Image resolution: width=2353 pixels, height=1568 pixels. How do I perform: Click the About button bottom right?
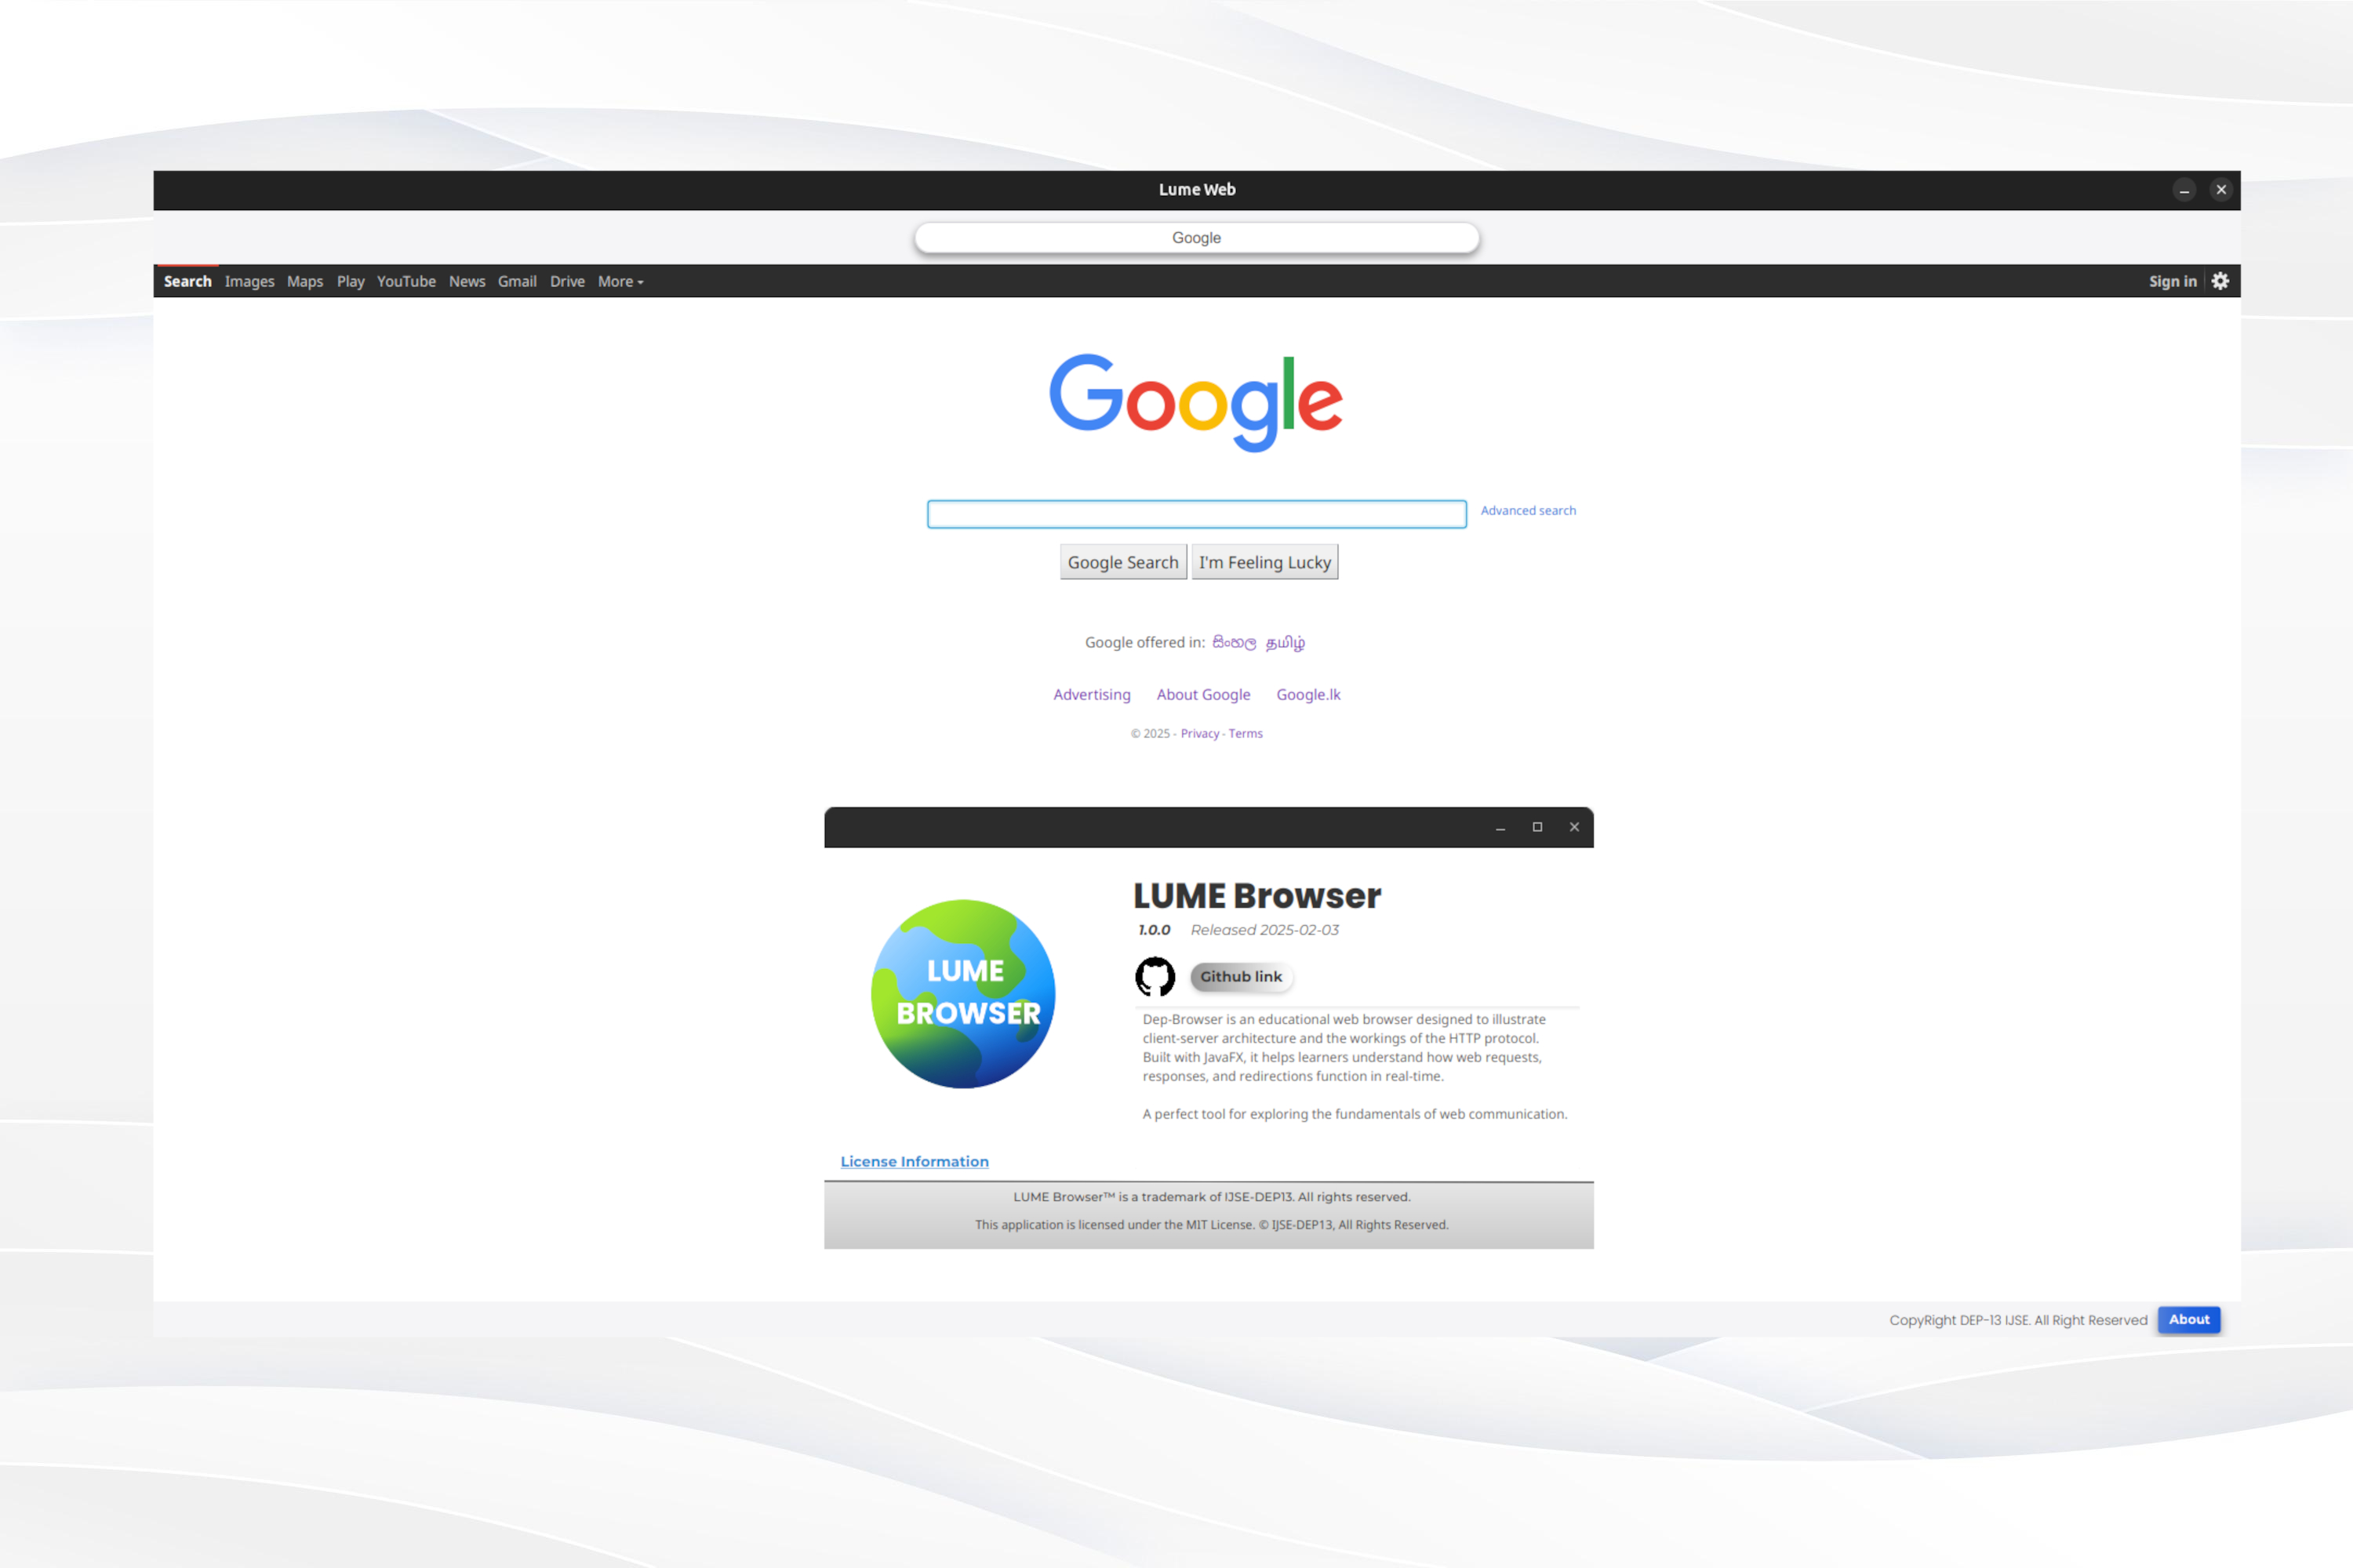(2188, 1318)
